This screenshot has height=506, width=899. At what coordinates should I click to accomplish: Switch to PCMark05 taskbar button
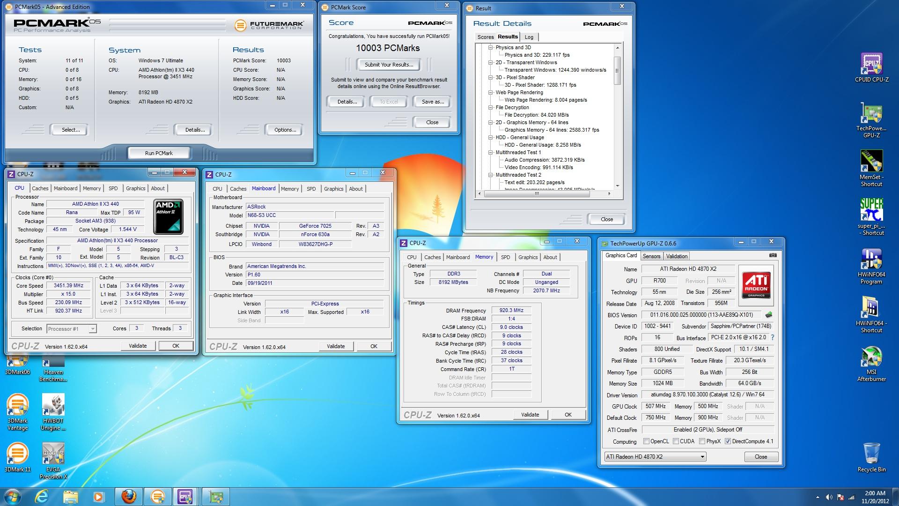158,496
